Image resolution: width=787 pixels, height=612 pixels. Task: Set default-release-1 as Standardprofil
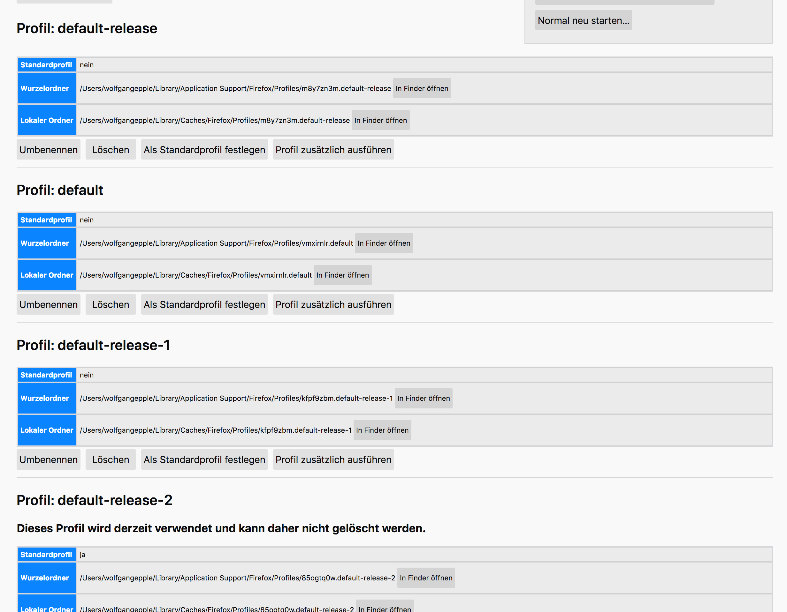[204, 460]
